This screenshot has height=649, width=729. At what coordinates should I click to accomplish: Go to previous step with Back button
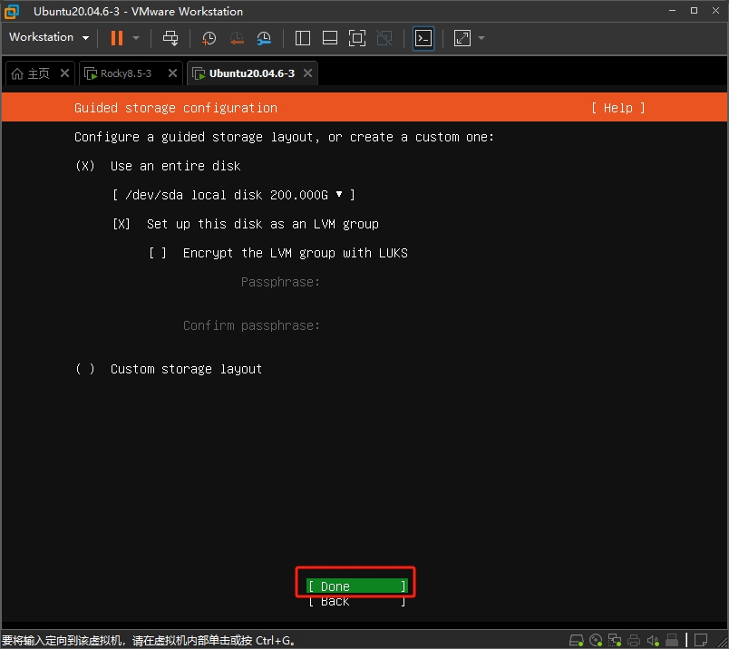coord(357,601)
